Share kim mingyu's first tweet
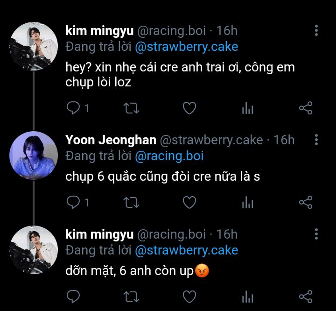336x311 pixels. tap(306, 108)
